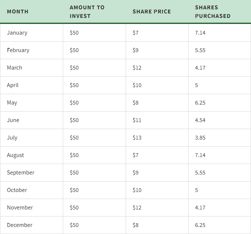The width and height of the screenshot is (251, 234).
Task: Select the January month cell
Action: tap(17, 33)
